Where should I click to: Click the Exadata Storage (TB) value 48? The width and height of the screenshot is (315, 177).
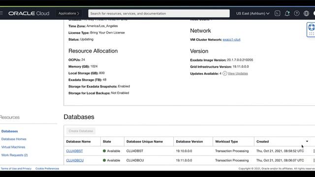point(104,80)
